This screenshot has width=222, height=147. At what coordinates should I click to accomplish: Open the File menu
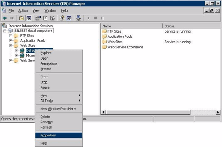click(x=11, y=11)
